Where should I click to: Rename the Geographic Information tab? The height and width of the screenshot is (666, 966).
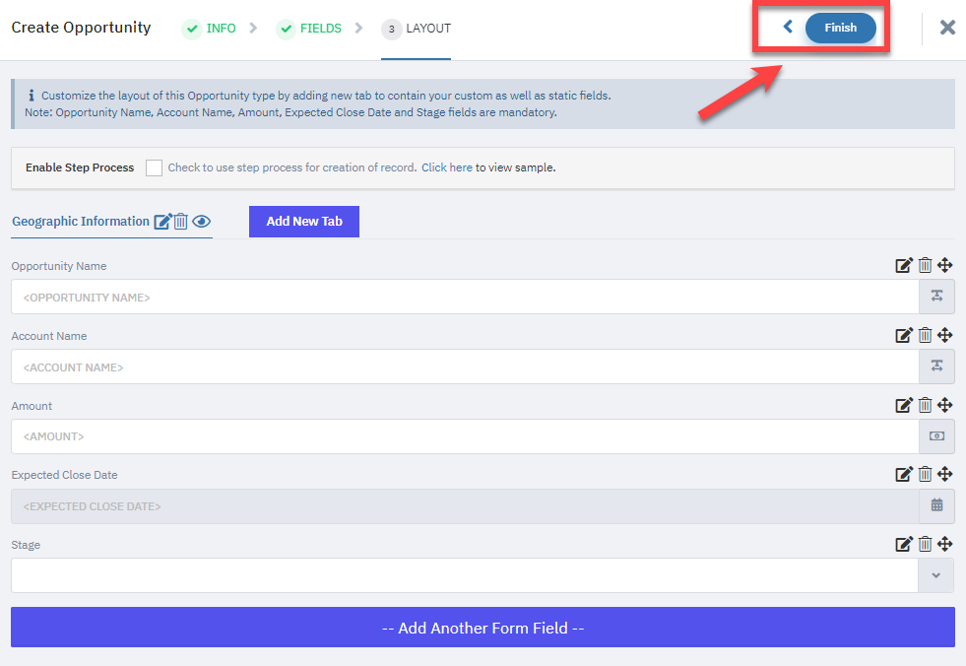162,222
